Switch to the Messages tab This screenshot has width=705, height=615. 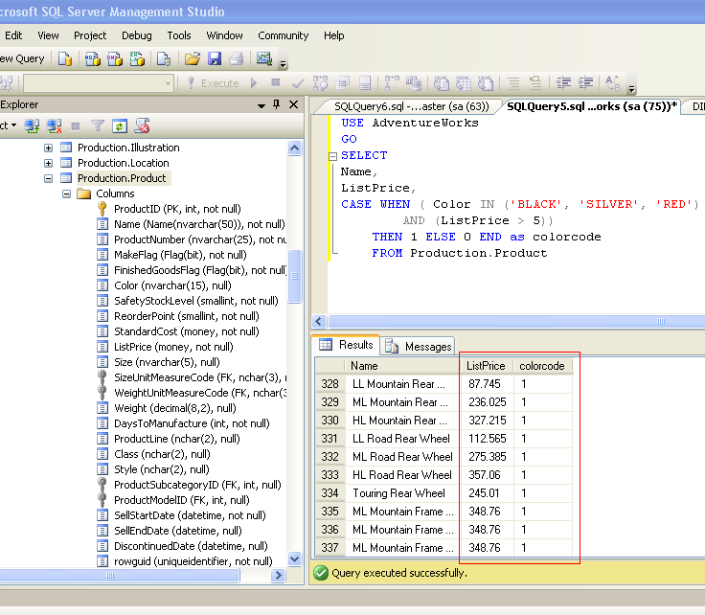pyautogui.click(x=419, y=346)
